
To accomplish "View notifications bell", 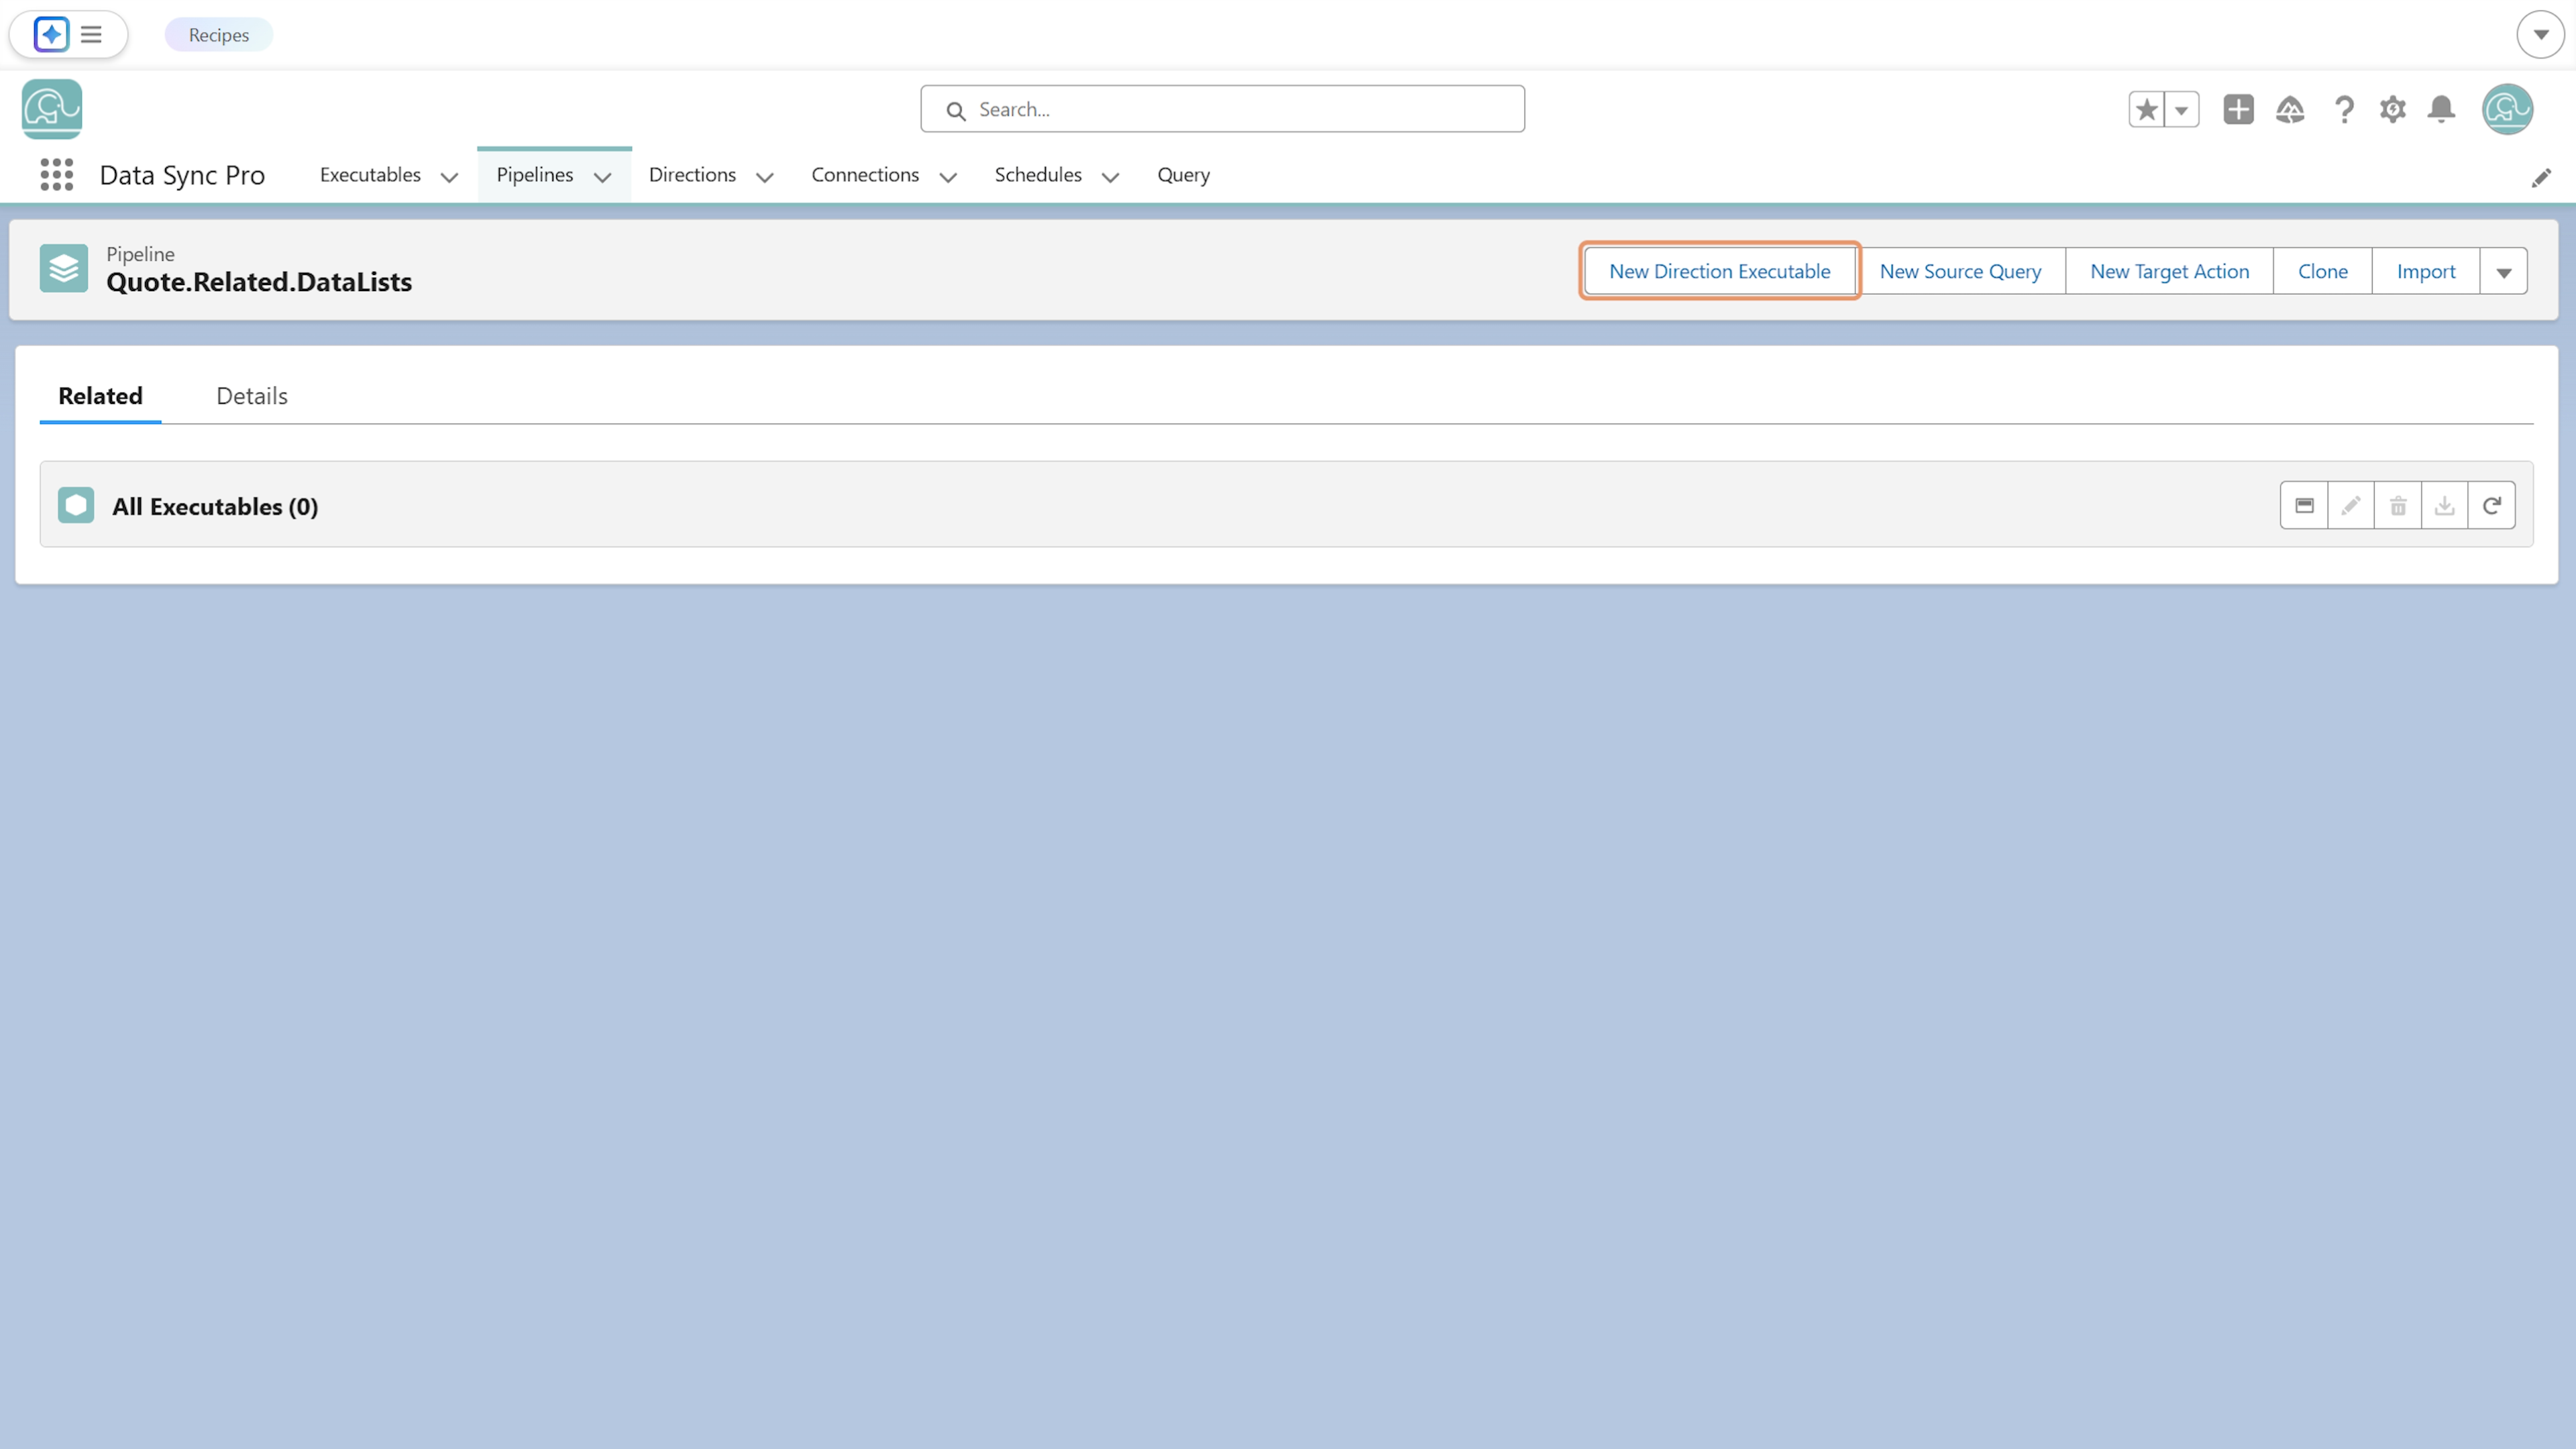I will [x=2441, y=109].
